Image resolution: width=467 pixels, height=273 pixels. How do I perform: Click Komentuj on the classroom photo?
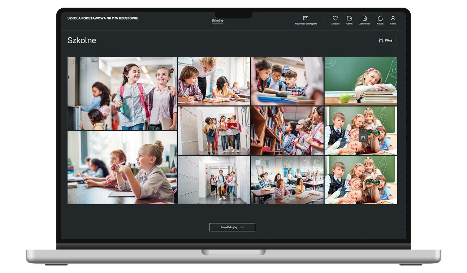point(315,200)
